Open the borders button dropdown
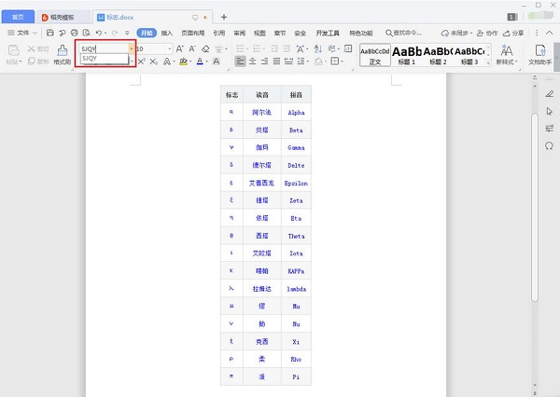 (x=343, y=62)
